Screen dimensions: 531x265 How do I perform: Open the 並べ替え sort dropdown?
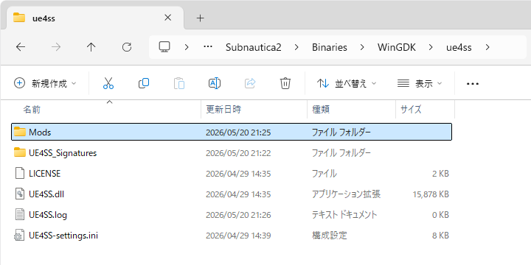coord(347,83)
